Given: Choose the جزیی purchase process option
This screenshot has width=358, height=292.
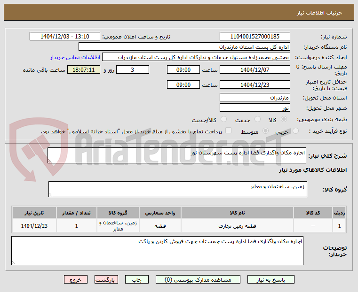Looking at the screenshot, I should pyautogui.click(x=295, y=131).
